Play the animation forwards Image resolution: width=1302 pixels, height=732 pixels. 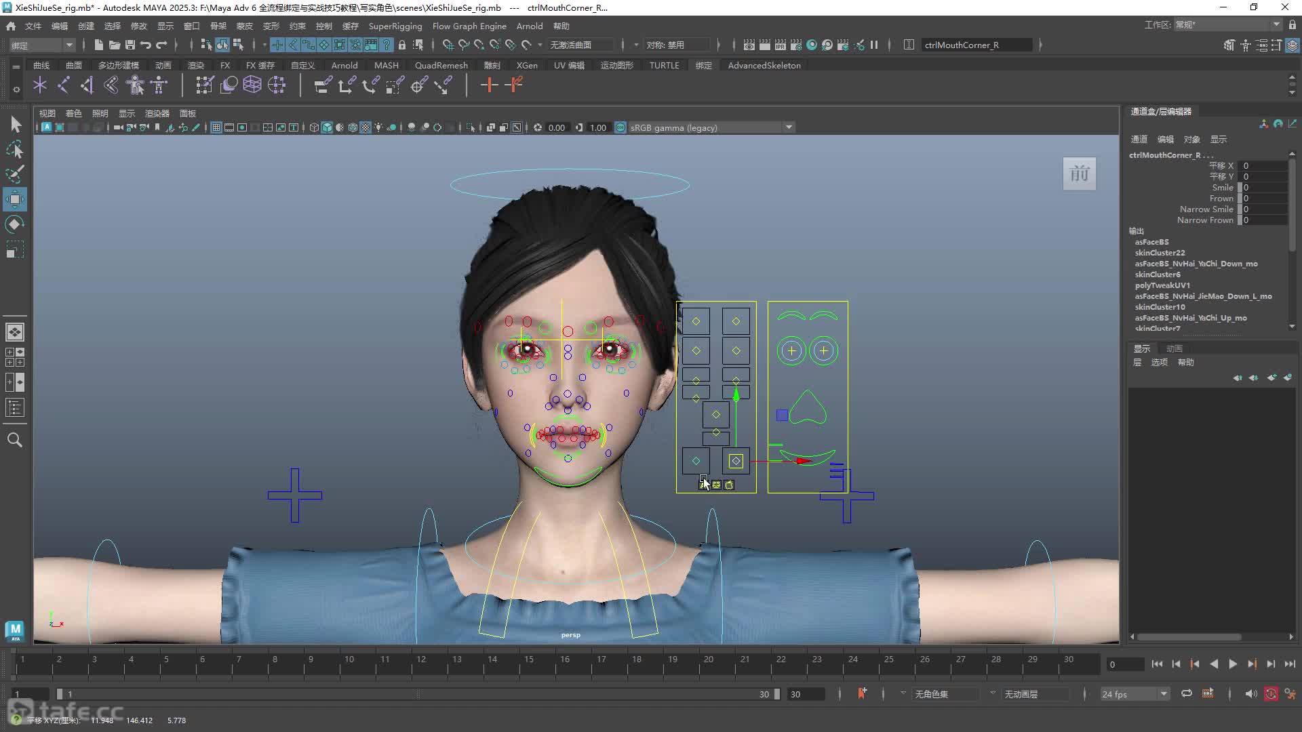click(x=1233, y=664)
